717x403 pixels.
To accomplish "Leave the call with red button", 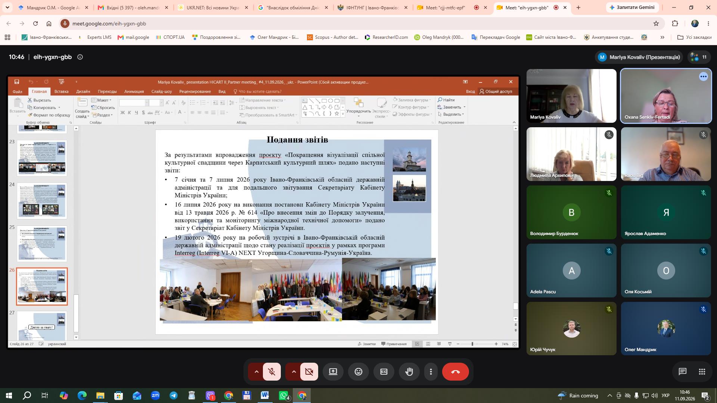I will coord(456,372).
